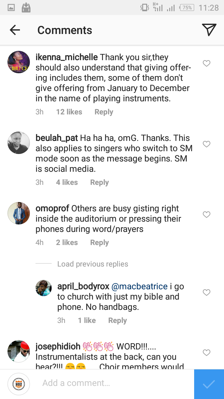Like april_bodyrox's reply

point(207,292)
